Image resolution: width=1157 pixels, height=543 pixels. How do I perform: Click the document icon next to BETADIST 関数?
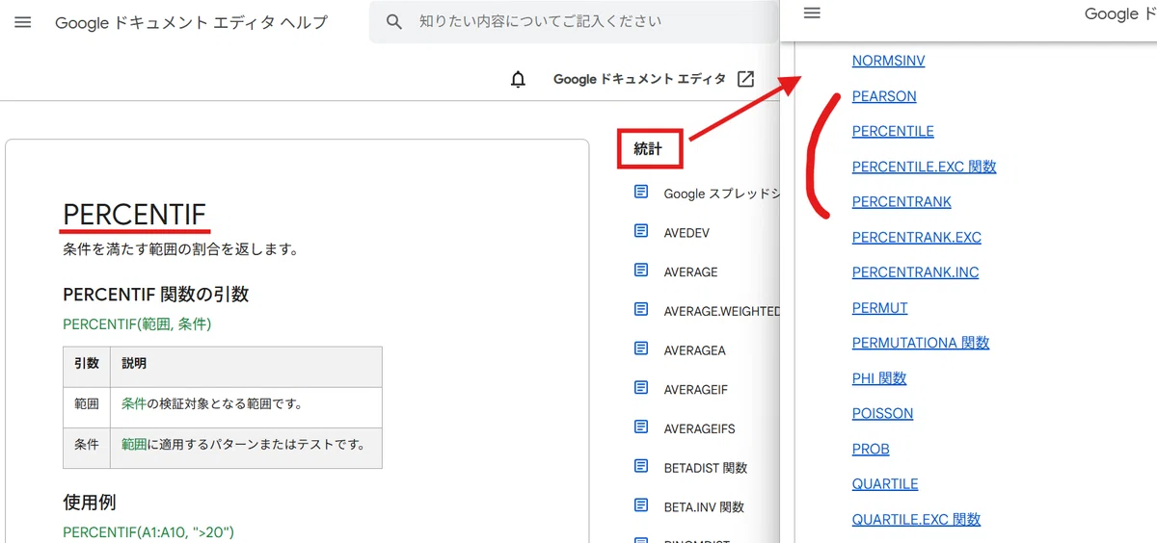tap(641, 466)
